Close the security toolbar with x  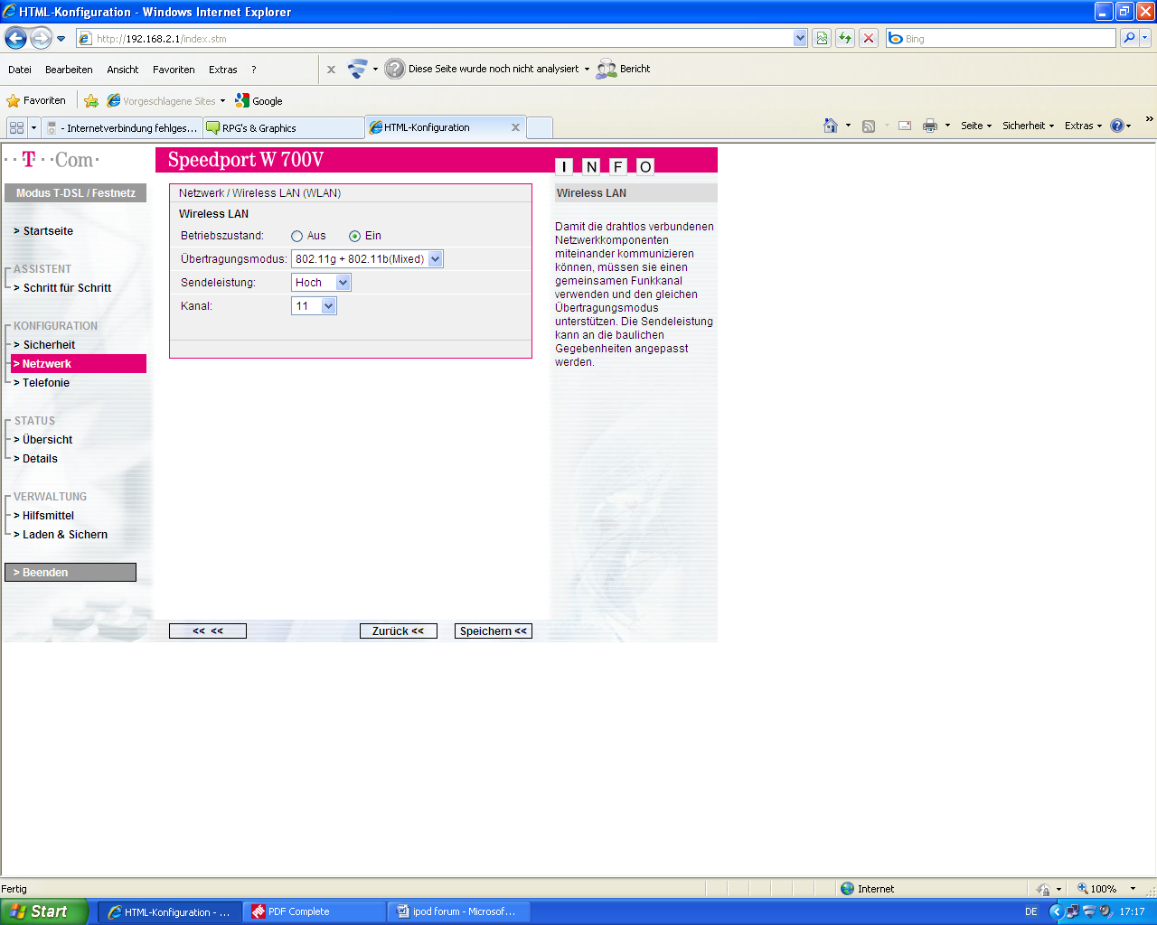[x=331, y=70]
